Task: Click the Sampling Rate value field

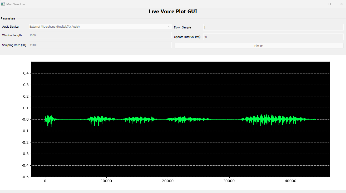Action: point(100,45)
